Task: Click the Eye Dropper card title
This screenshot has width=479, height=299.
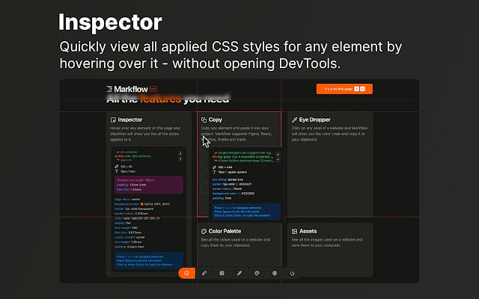Action: click(314, 120)
